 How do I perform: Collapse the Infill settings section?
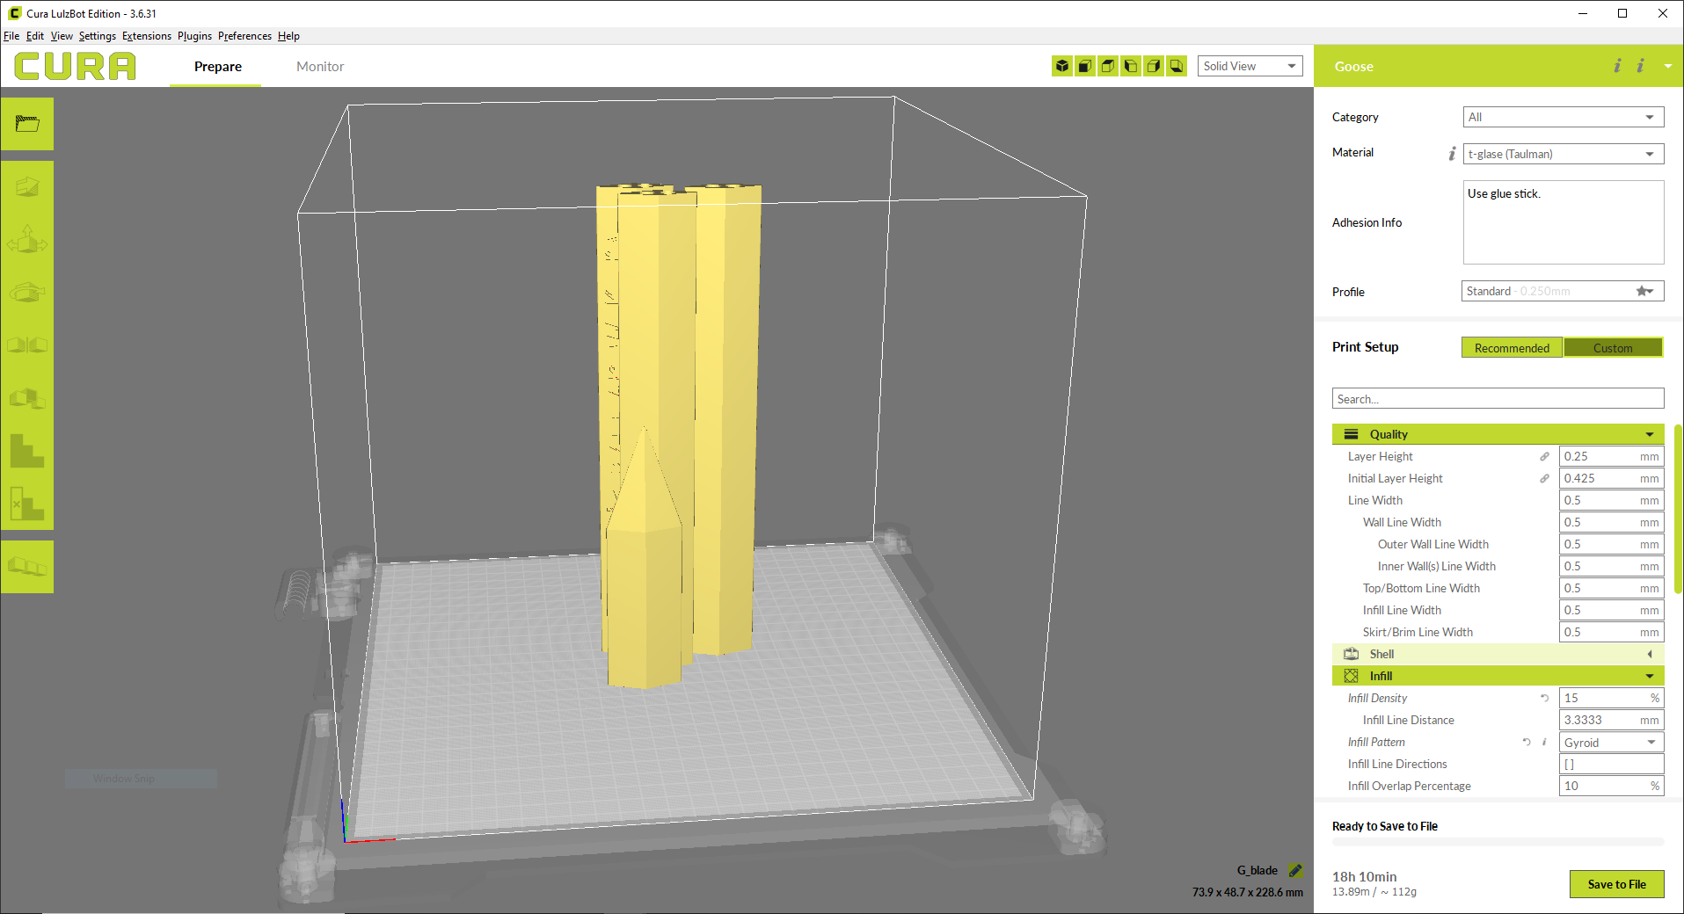[x=1498, y=676]
